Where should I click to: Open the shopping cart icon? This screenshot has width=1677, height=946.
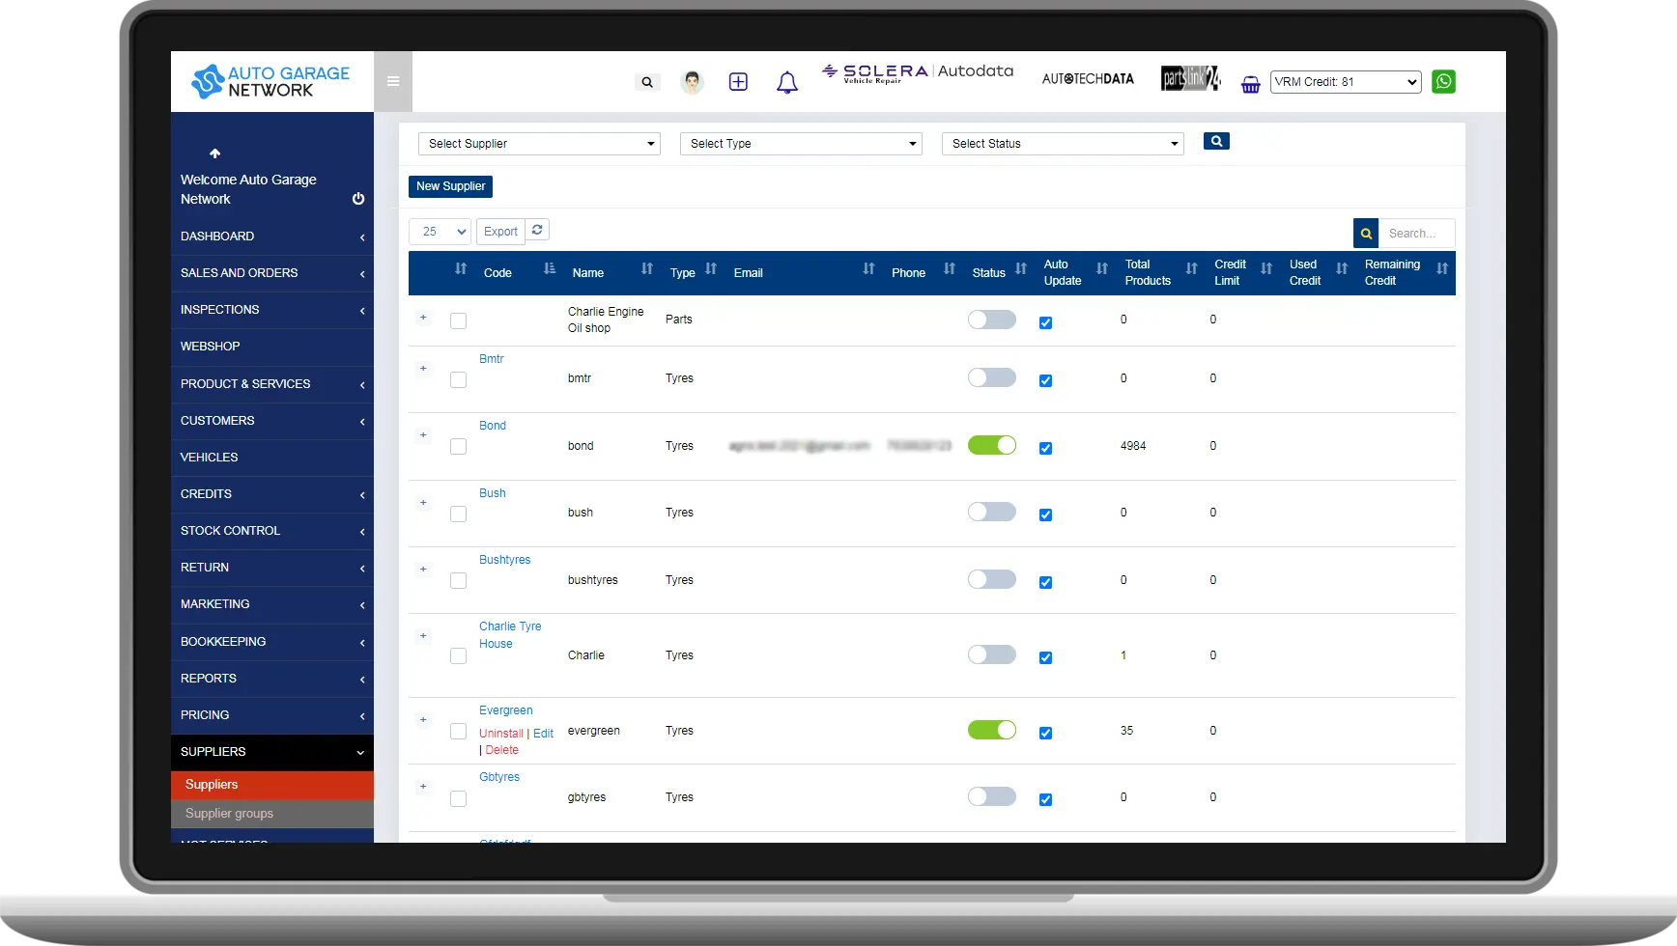(x=1250, y=85)
